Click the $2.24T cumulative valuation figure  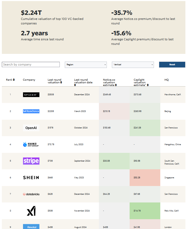click(31, 13)
